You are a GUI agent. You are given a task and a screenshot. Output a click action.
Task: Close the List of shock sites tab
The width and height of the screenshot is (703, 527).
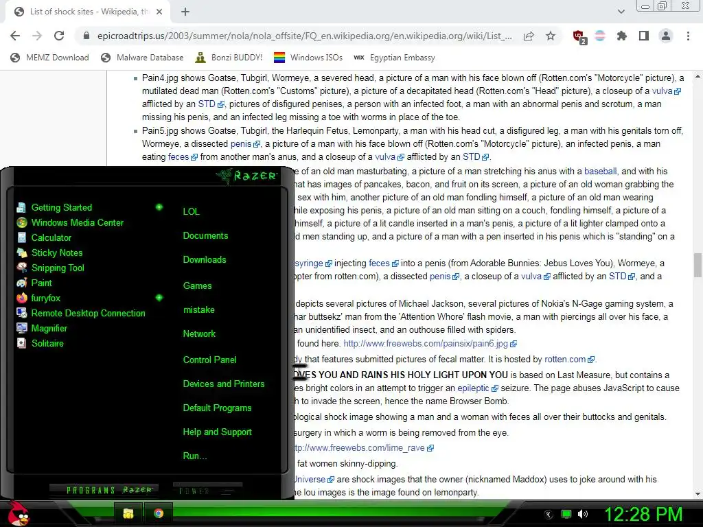[x=159, y=12]
